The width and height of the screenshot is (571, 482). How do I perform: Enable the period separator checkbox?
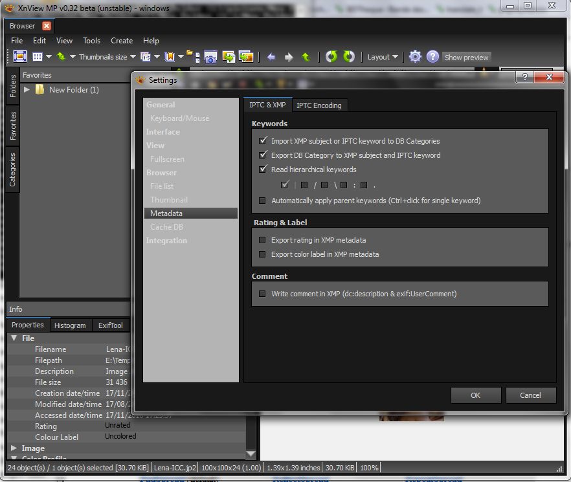point(363,185)
